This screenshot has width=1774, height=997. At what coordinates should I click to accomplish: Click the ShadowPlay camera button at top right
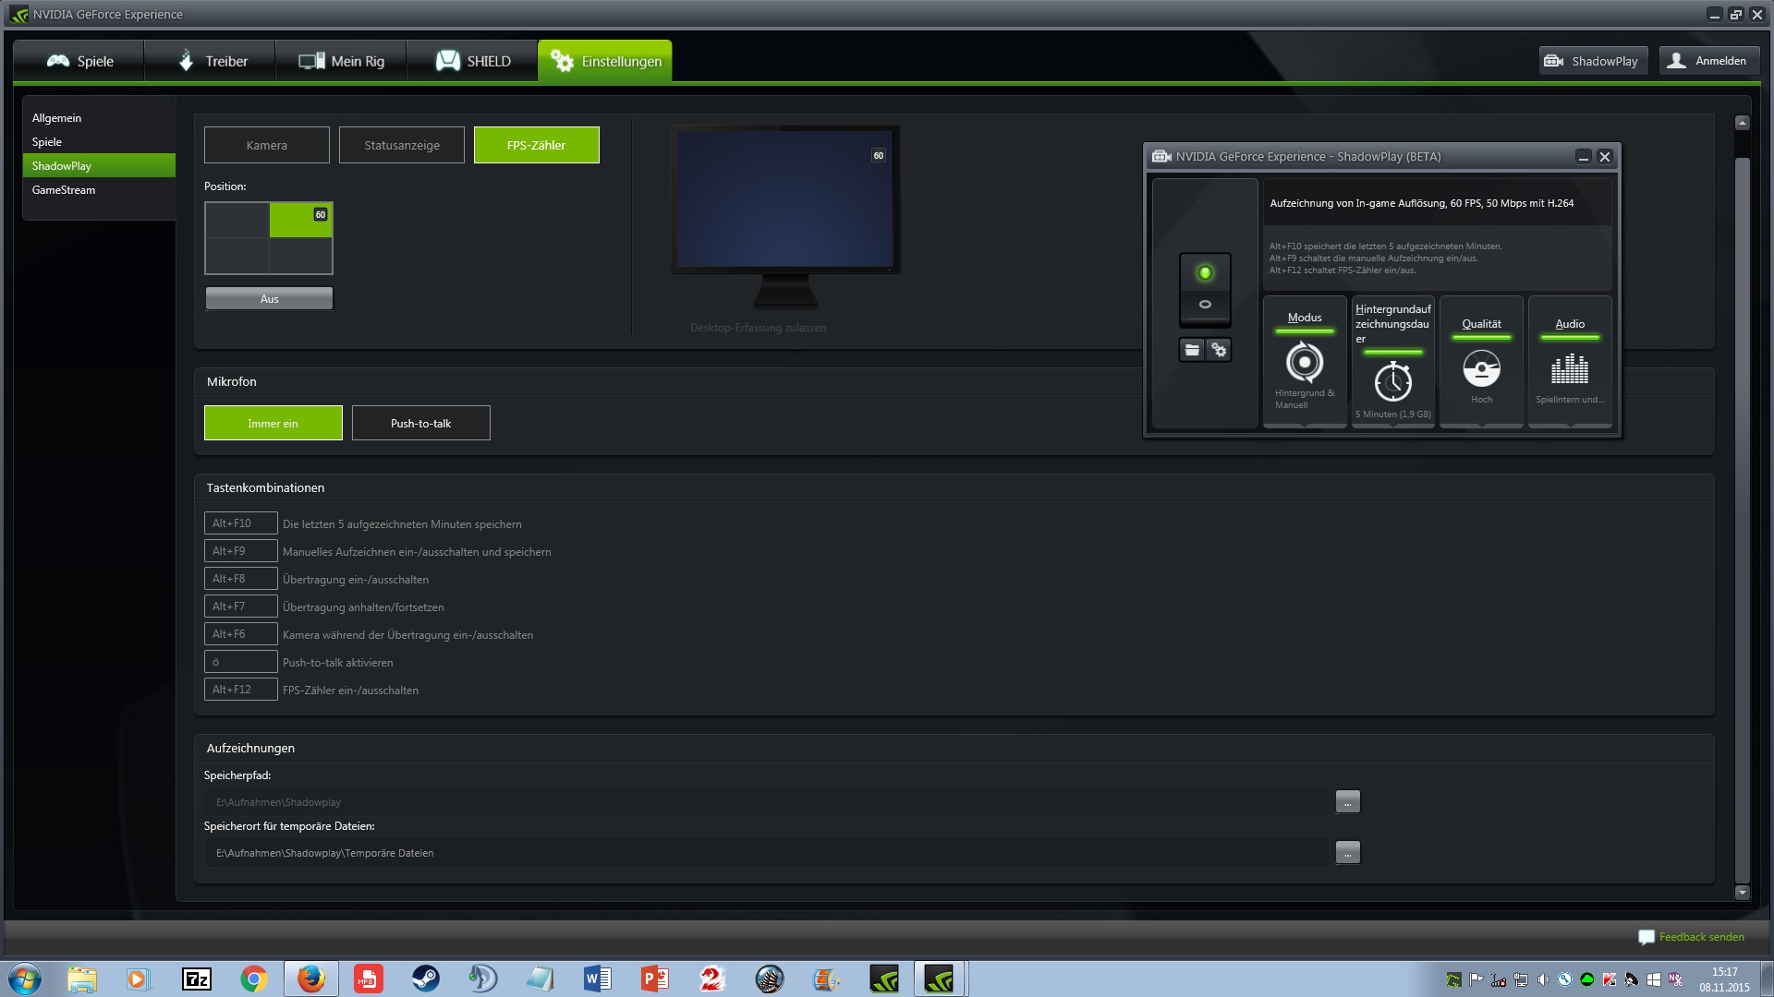pyautogui.click(x=1593, y=61)
